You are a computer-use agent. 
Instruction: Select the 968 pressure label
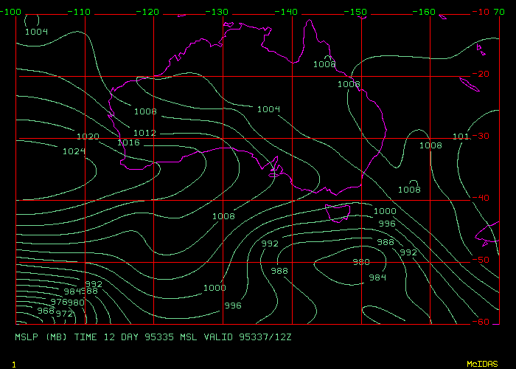pyautogui.click(x=46, y=311)
